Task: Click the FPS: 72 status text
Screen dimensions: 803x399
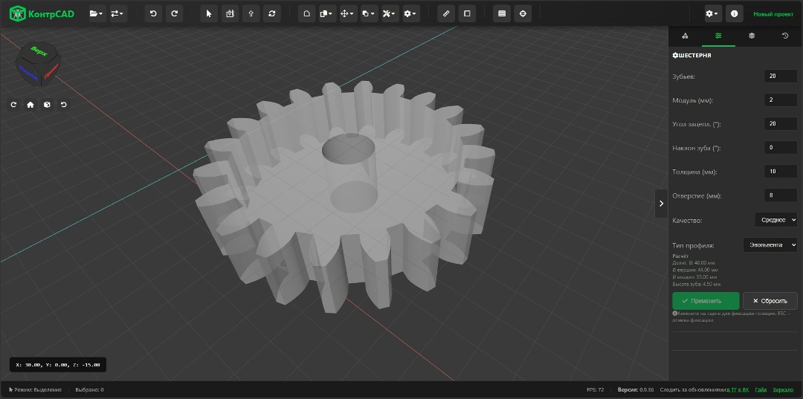Action: coord(595,390)
